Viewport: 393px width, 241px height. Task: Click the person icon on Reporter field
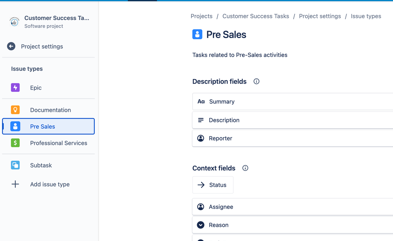201,138
